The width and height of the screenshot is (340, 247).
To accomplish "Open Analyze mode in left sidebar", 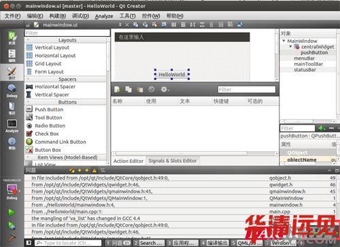I will [x=12, y=126].
